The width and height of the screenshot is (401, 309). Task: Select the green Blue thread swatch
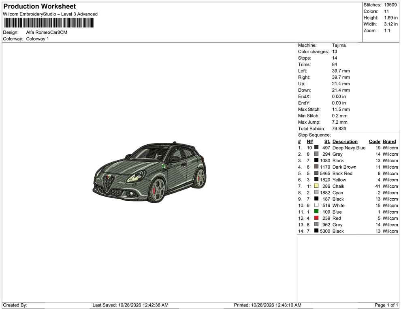pyautogui.click(x=316, y=211)
